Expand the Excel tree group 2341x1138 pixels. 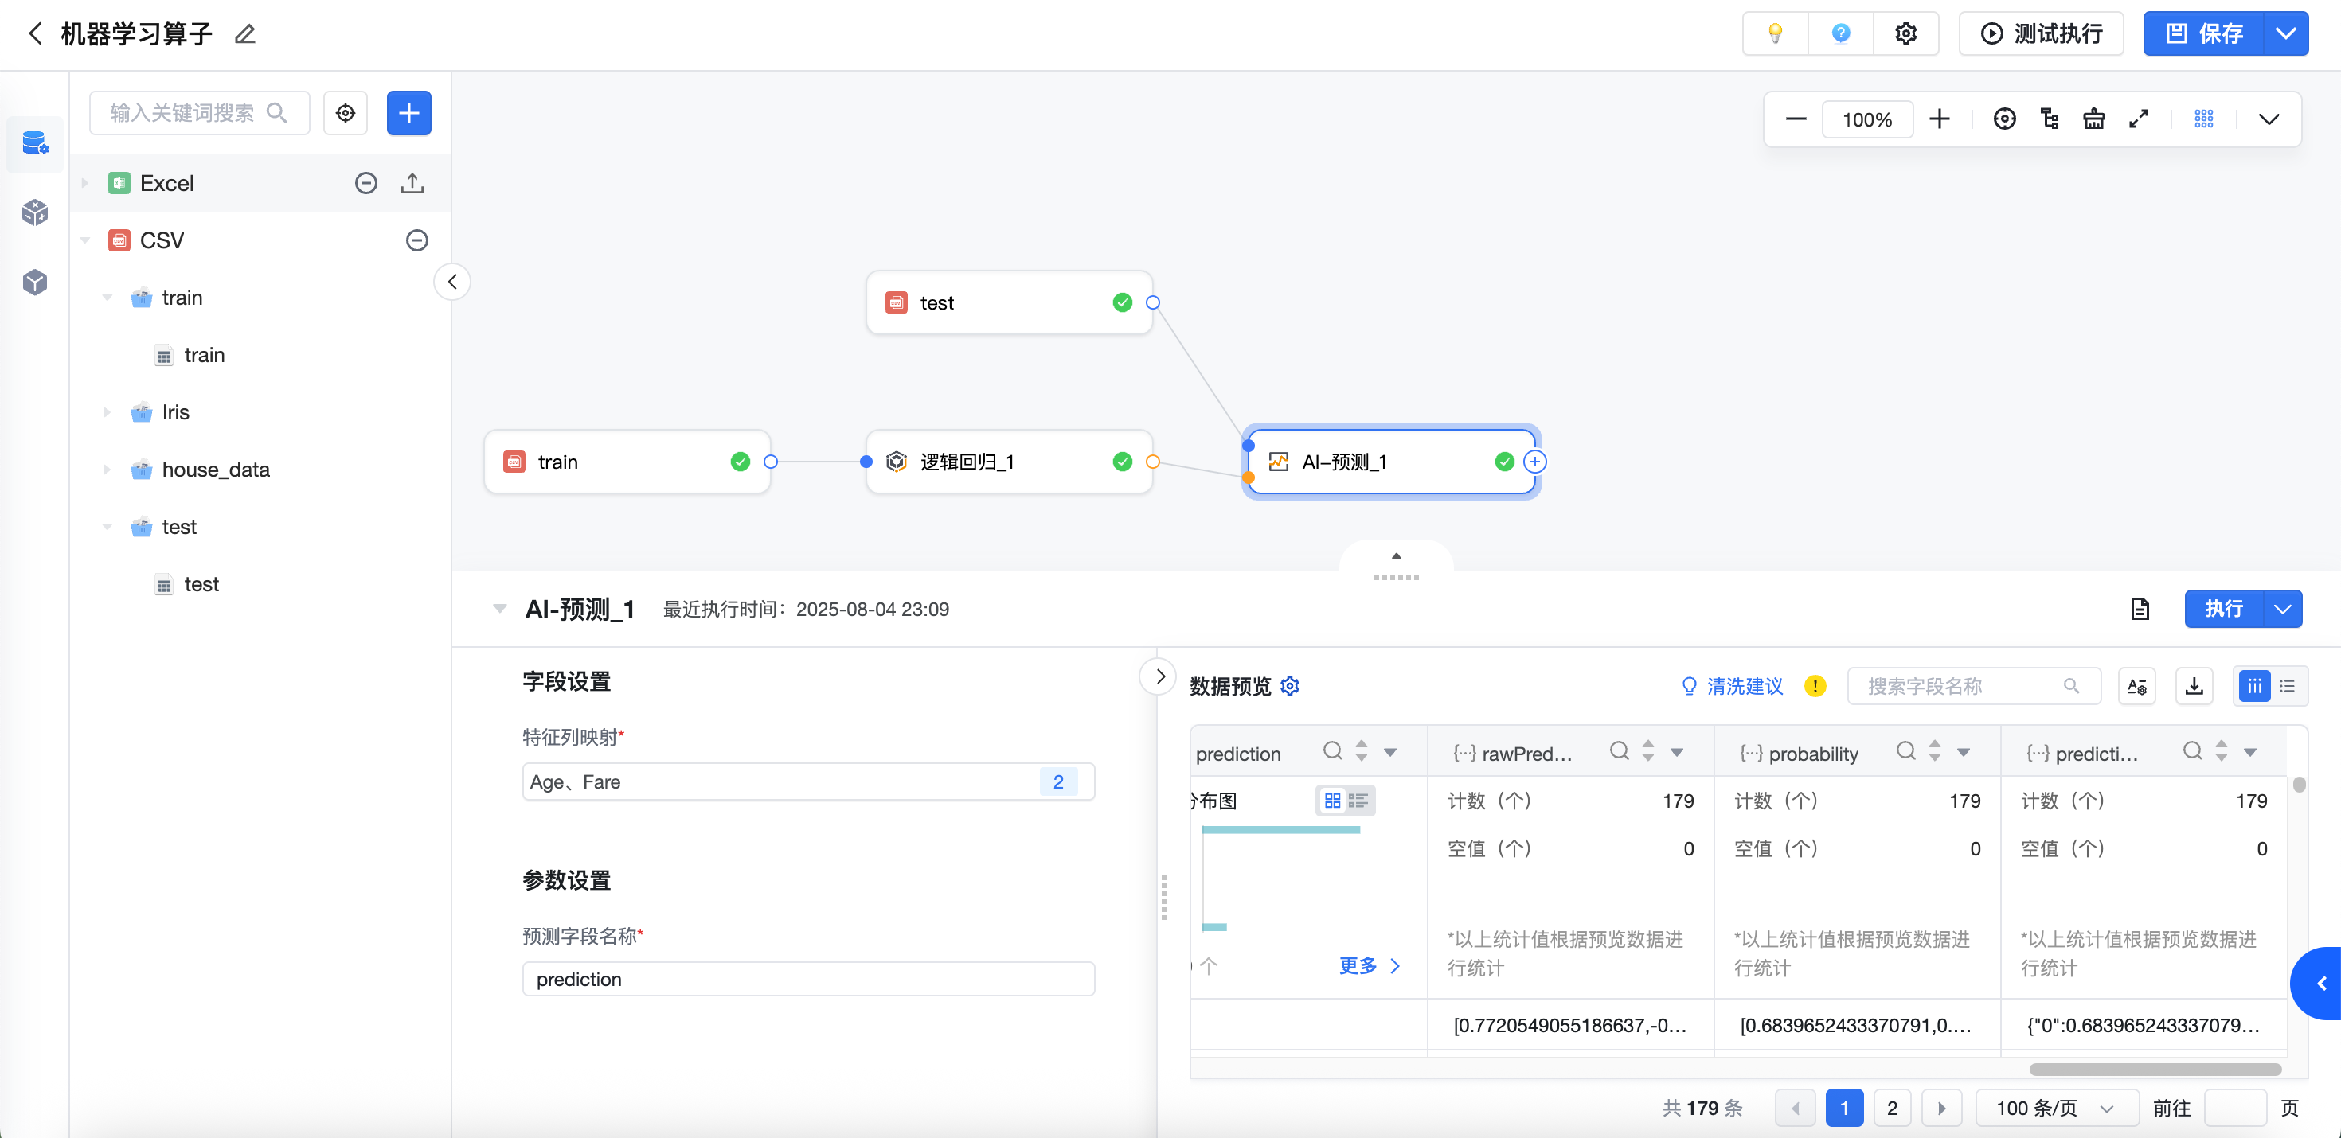coord(84,184)
